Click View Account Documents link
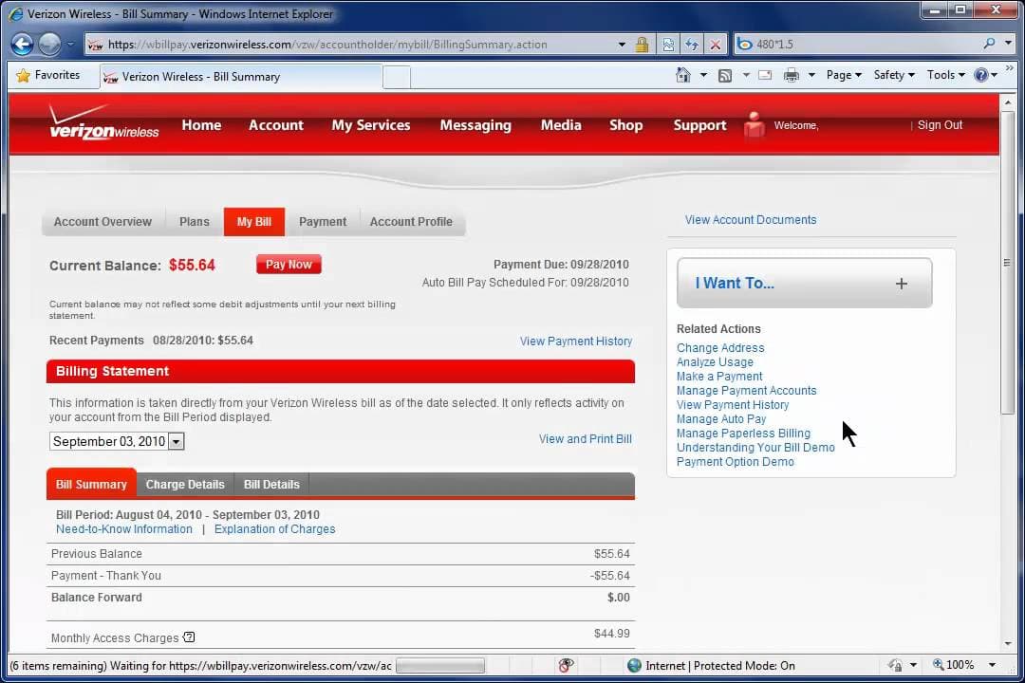The width and height of the screenshot is (1025, 683). click(x=751, y=220)
